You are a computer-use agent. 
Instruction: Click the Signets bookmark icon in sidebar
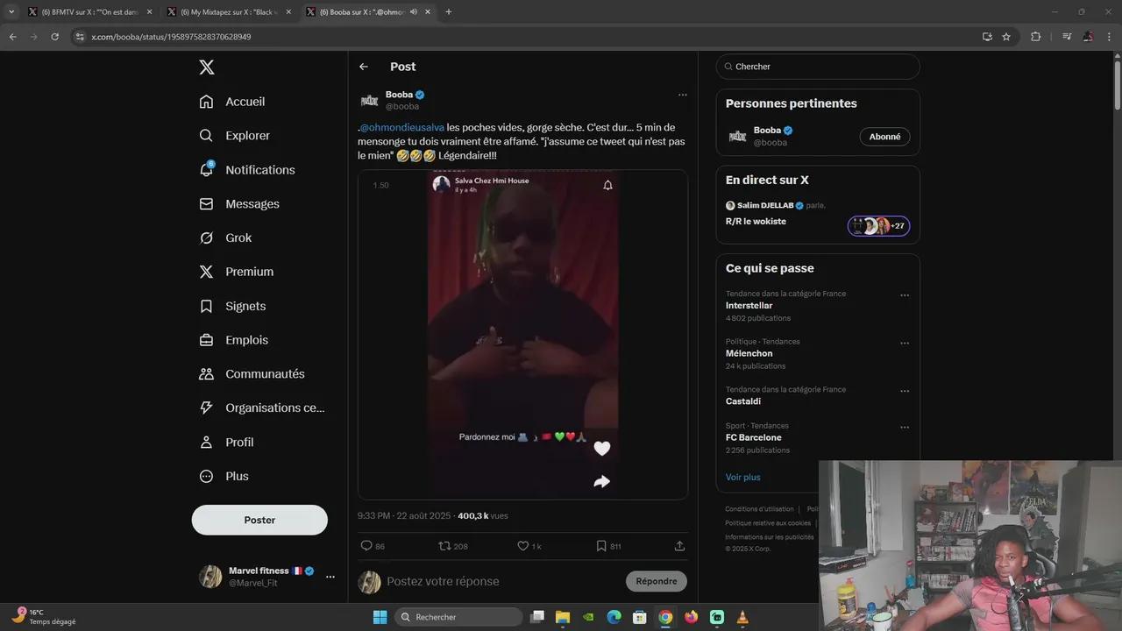[206, 306]
